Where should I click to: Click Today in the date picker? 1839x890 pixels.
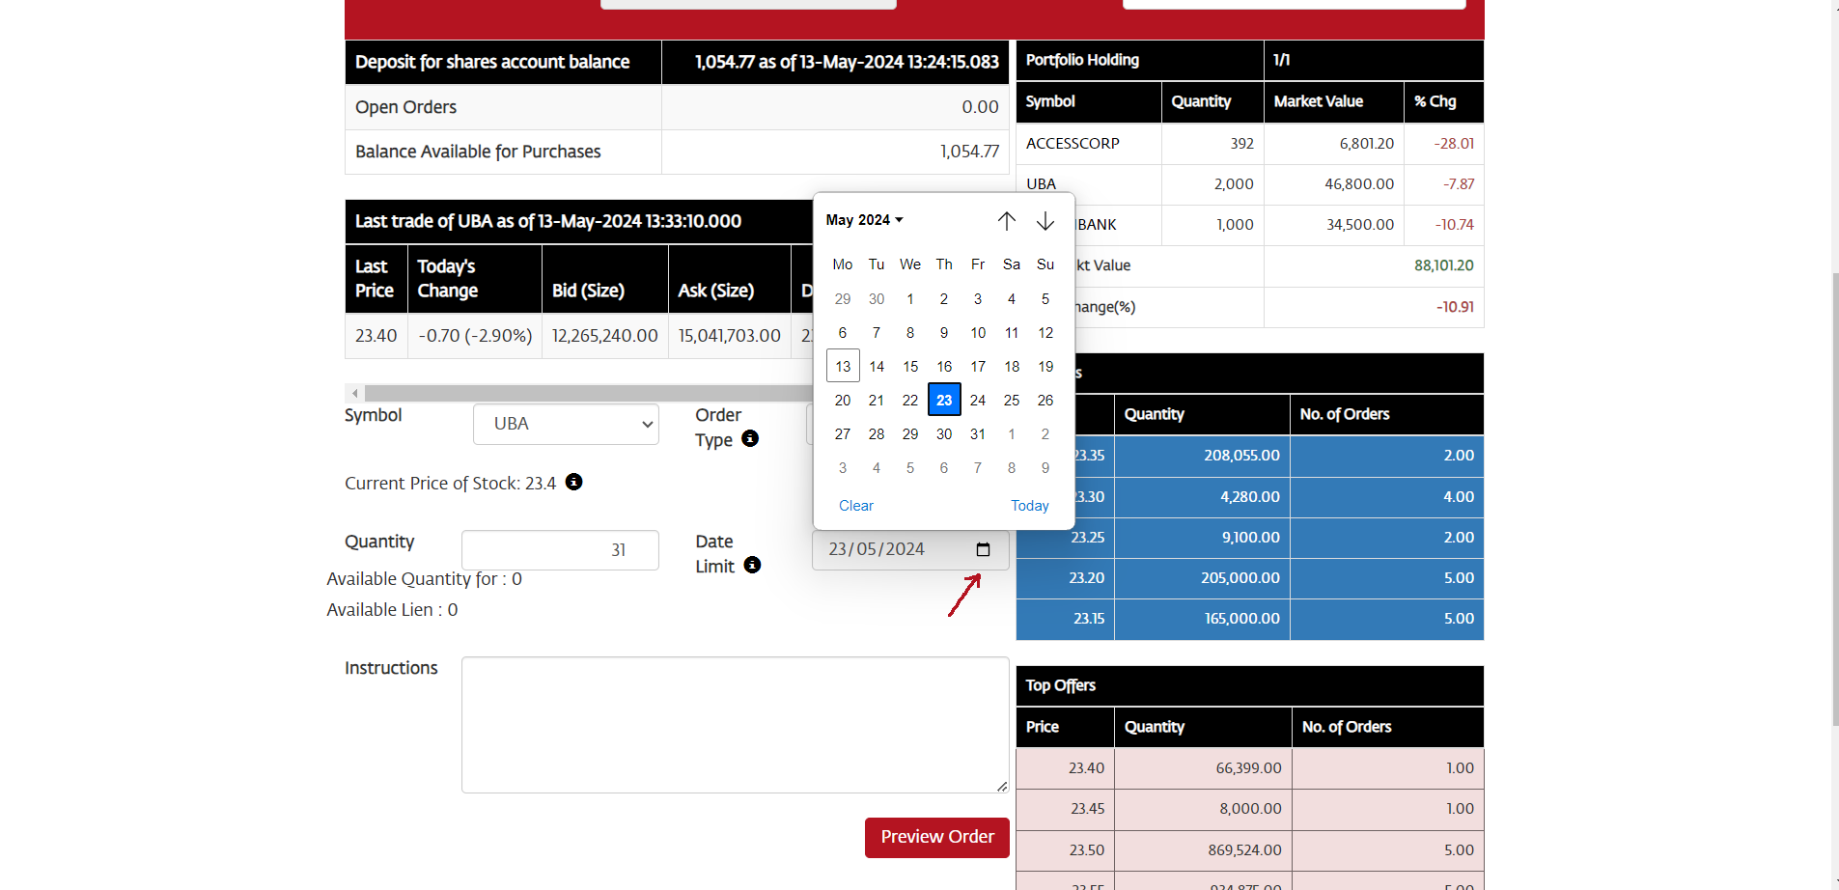coord(1029,506)
